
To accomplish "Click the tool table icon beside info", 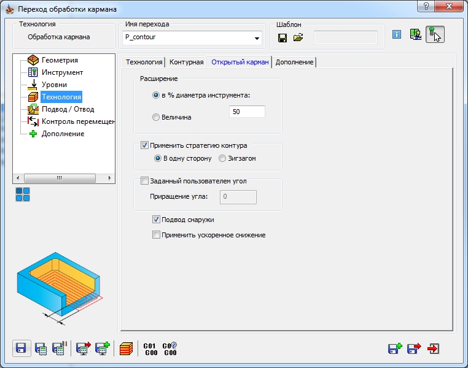I will pos(415,34).
